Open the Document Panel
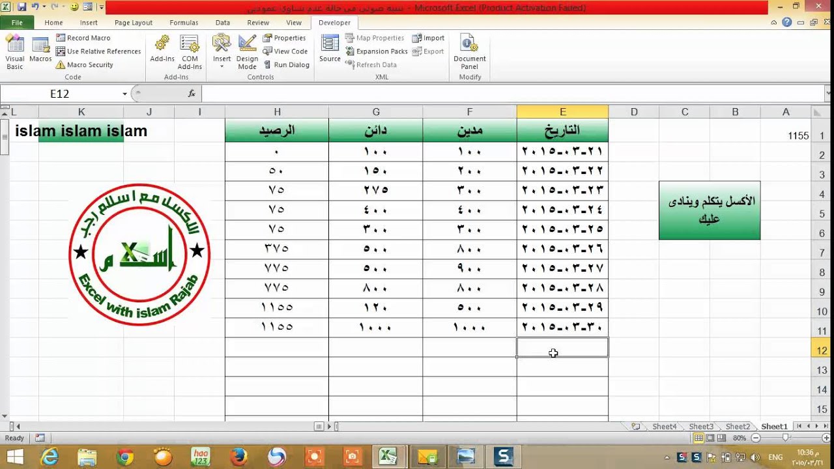The width and height of the screenshot is (834, 469). coord(470,53)
